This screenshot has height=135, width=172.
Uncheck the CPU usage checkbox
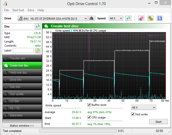point(89,117)
